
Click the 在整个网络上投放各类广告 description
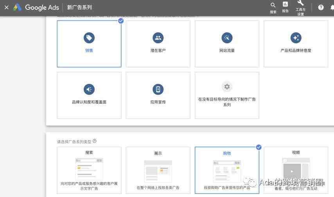[158, 188]
